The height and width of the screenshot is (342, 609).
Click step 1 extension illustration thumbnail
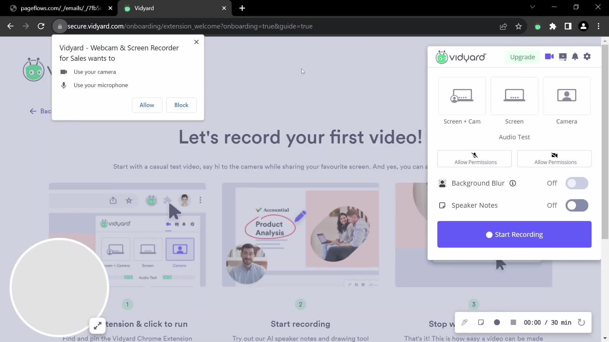127,235
